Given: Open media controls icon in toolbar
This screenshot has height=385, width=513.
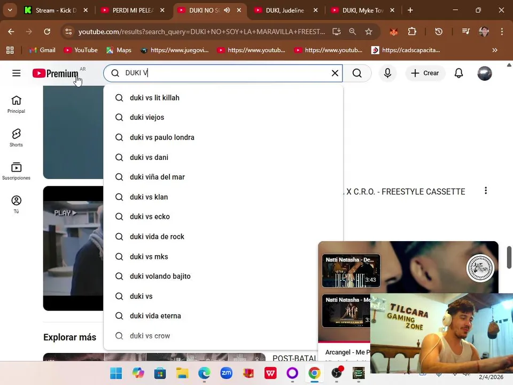Looking at the screenshot, I should [466, 32].
